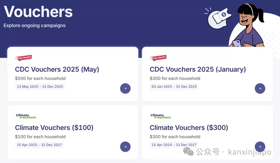Open Climate Vouchers ($300) arrow button

click(260, 147)
